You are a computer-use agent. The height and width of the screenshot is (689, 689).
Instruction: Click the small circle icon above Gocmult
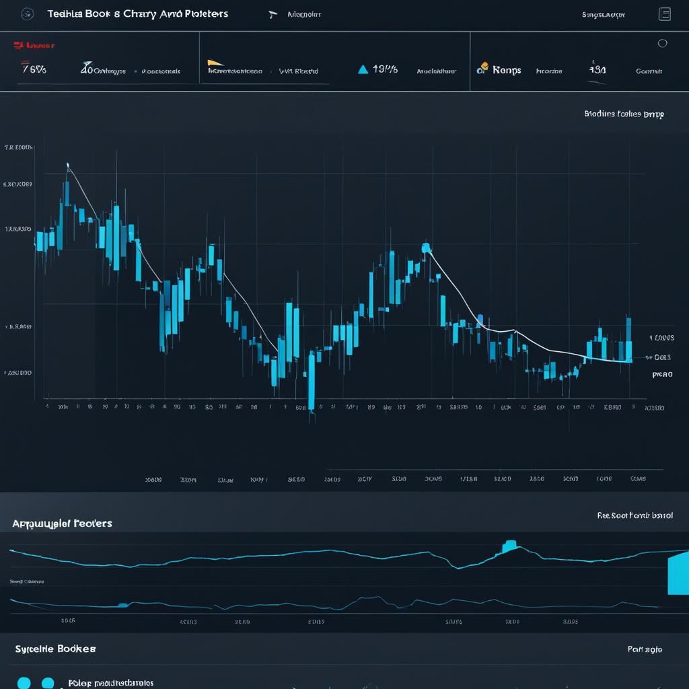662,43
